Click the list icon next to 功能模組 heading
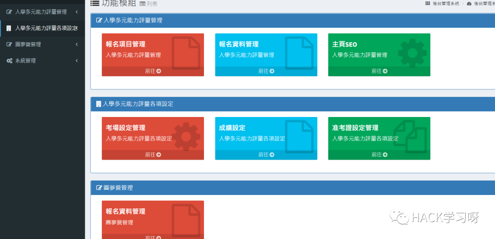The width and height of the screenshot is (495, 239). pos(94,3)
